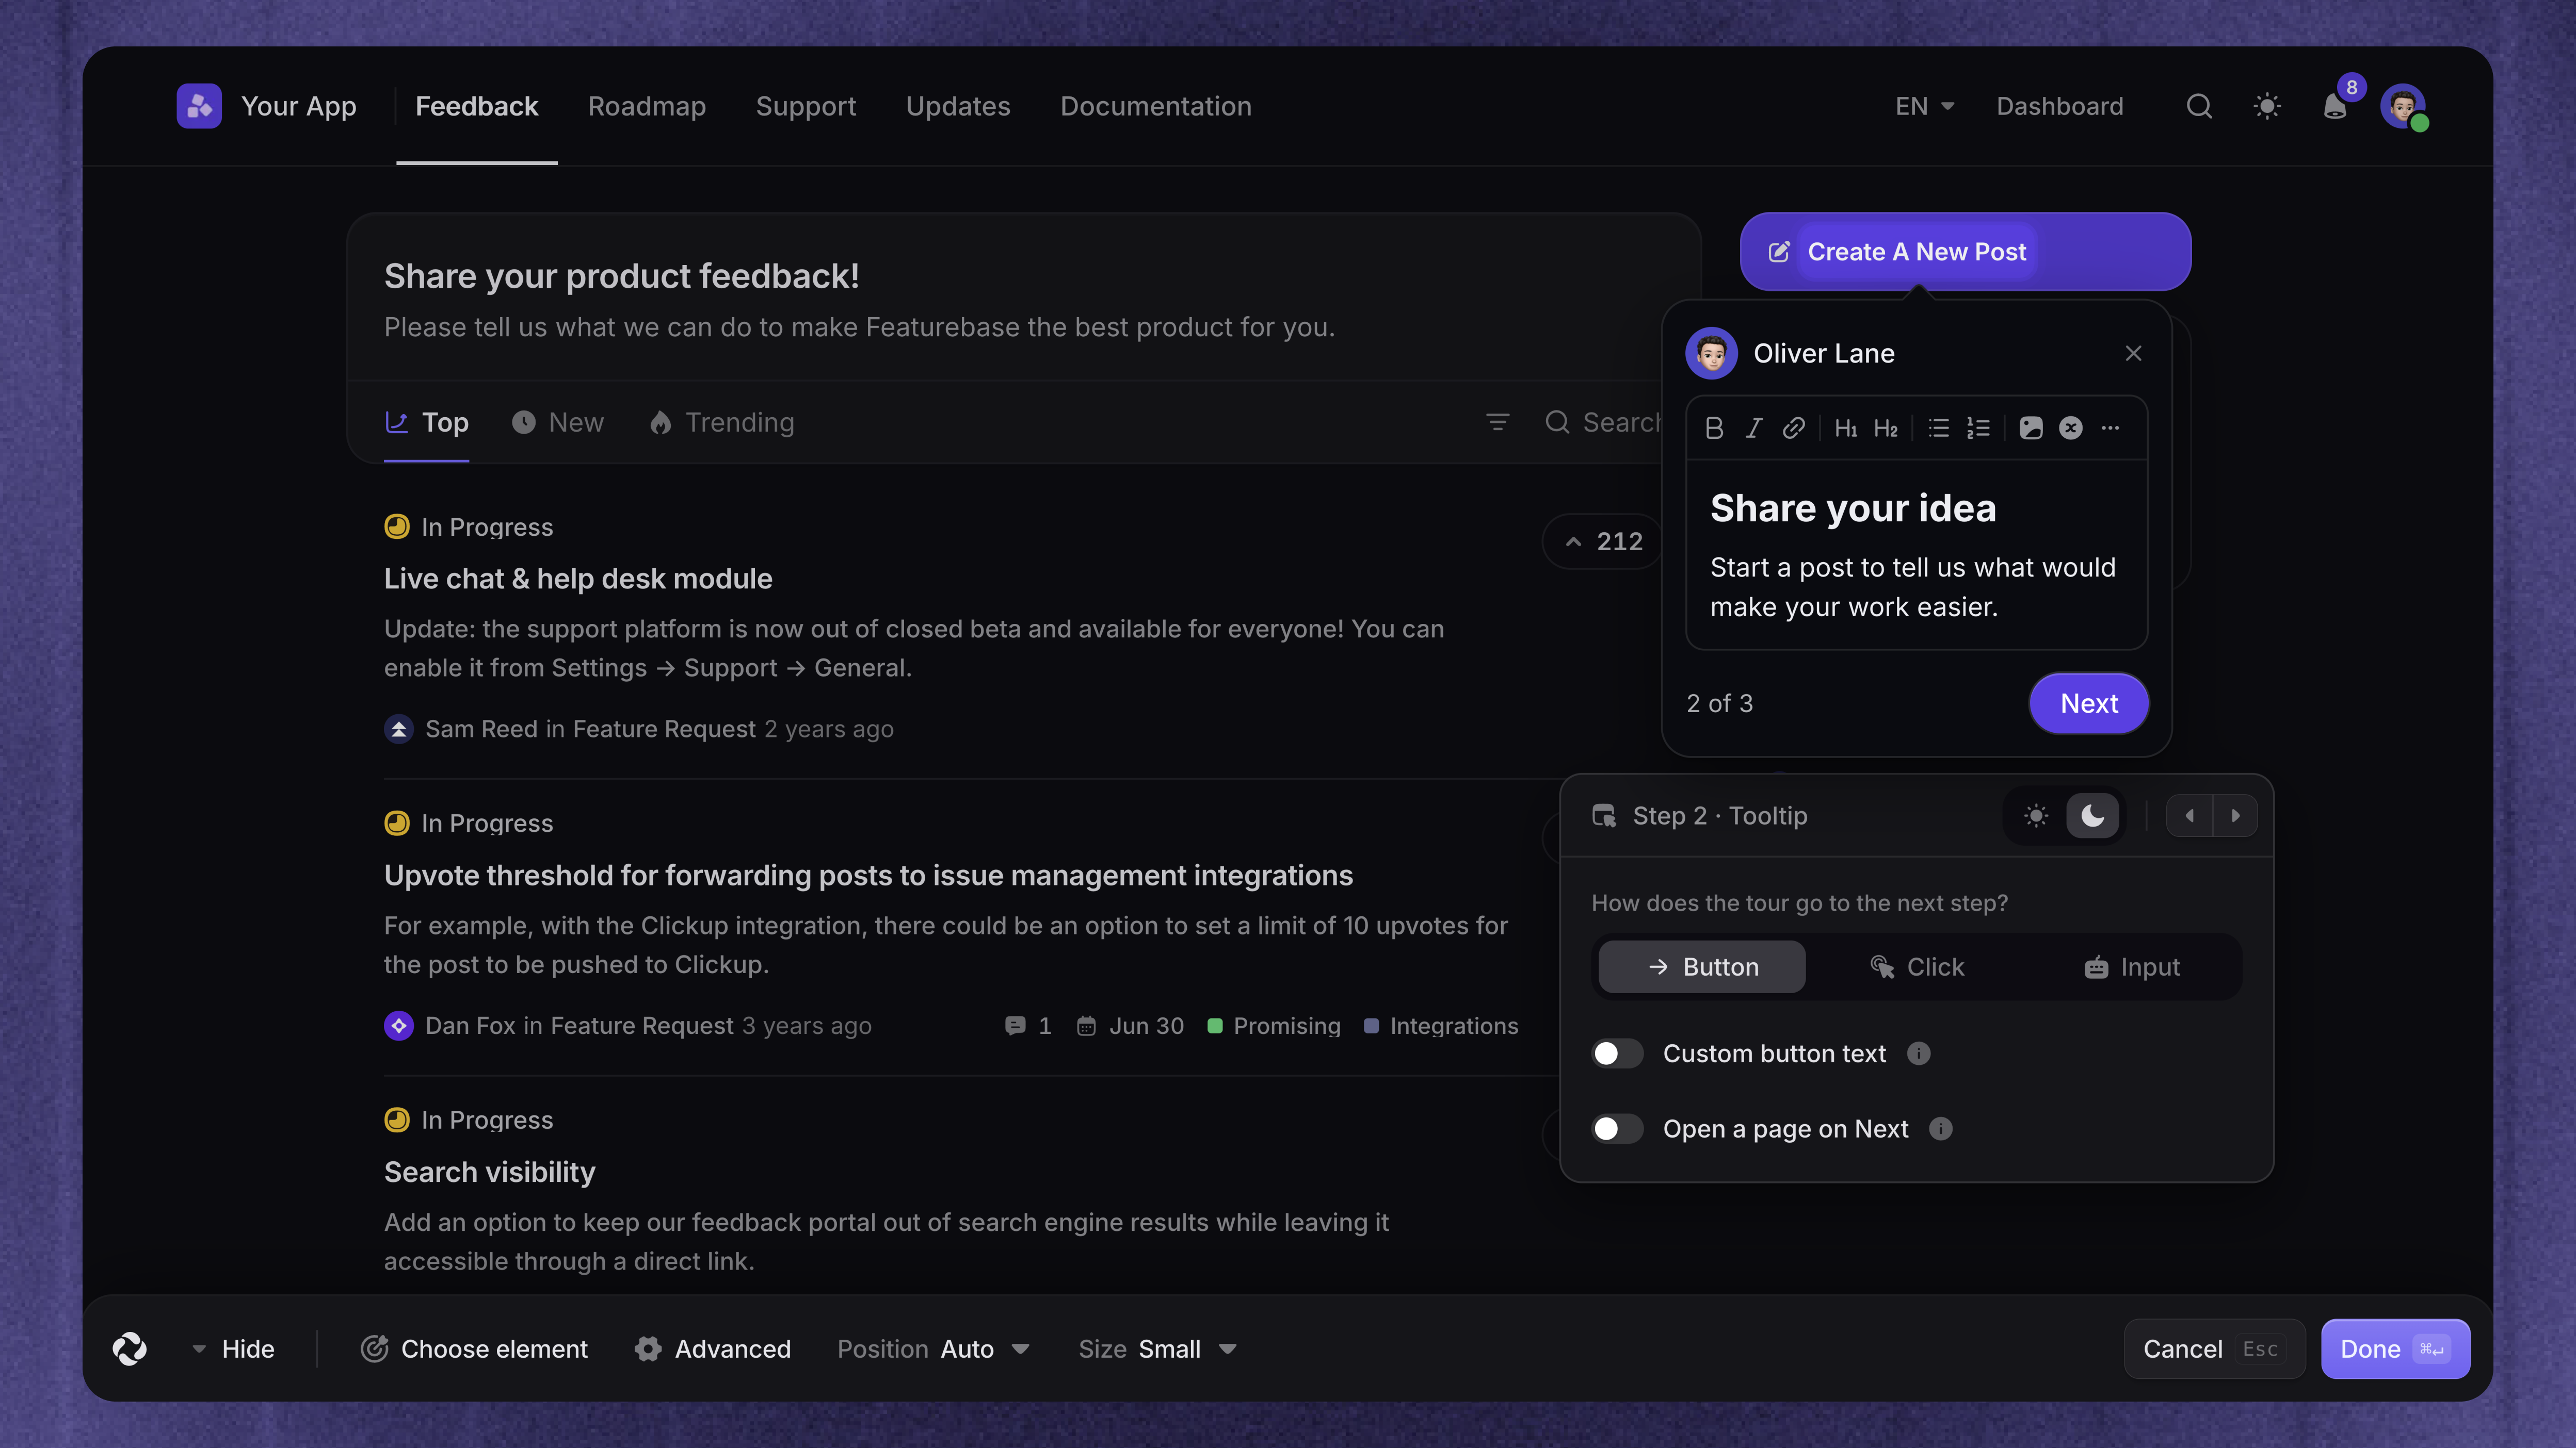The height and width of the screenshot is (1448, 2576).
Task: Sort posts by Trending
Action: [x=721, y=422]
